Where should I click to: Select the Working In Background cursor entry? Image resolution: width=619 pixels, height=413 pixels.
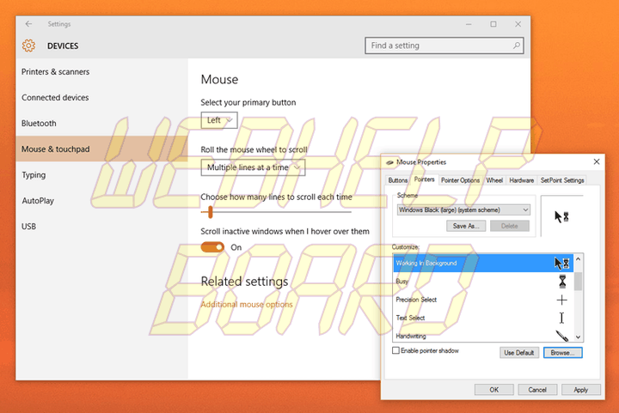pos(484,263)
